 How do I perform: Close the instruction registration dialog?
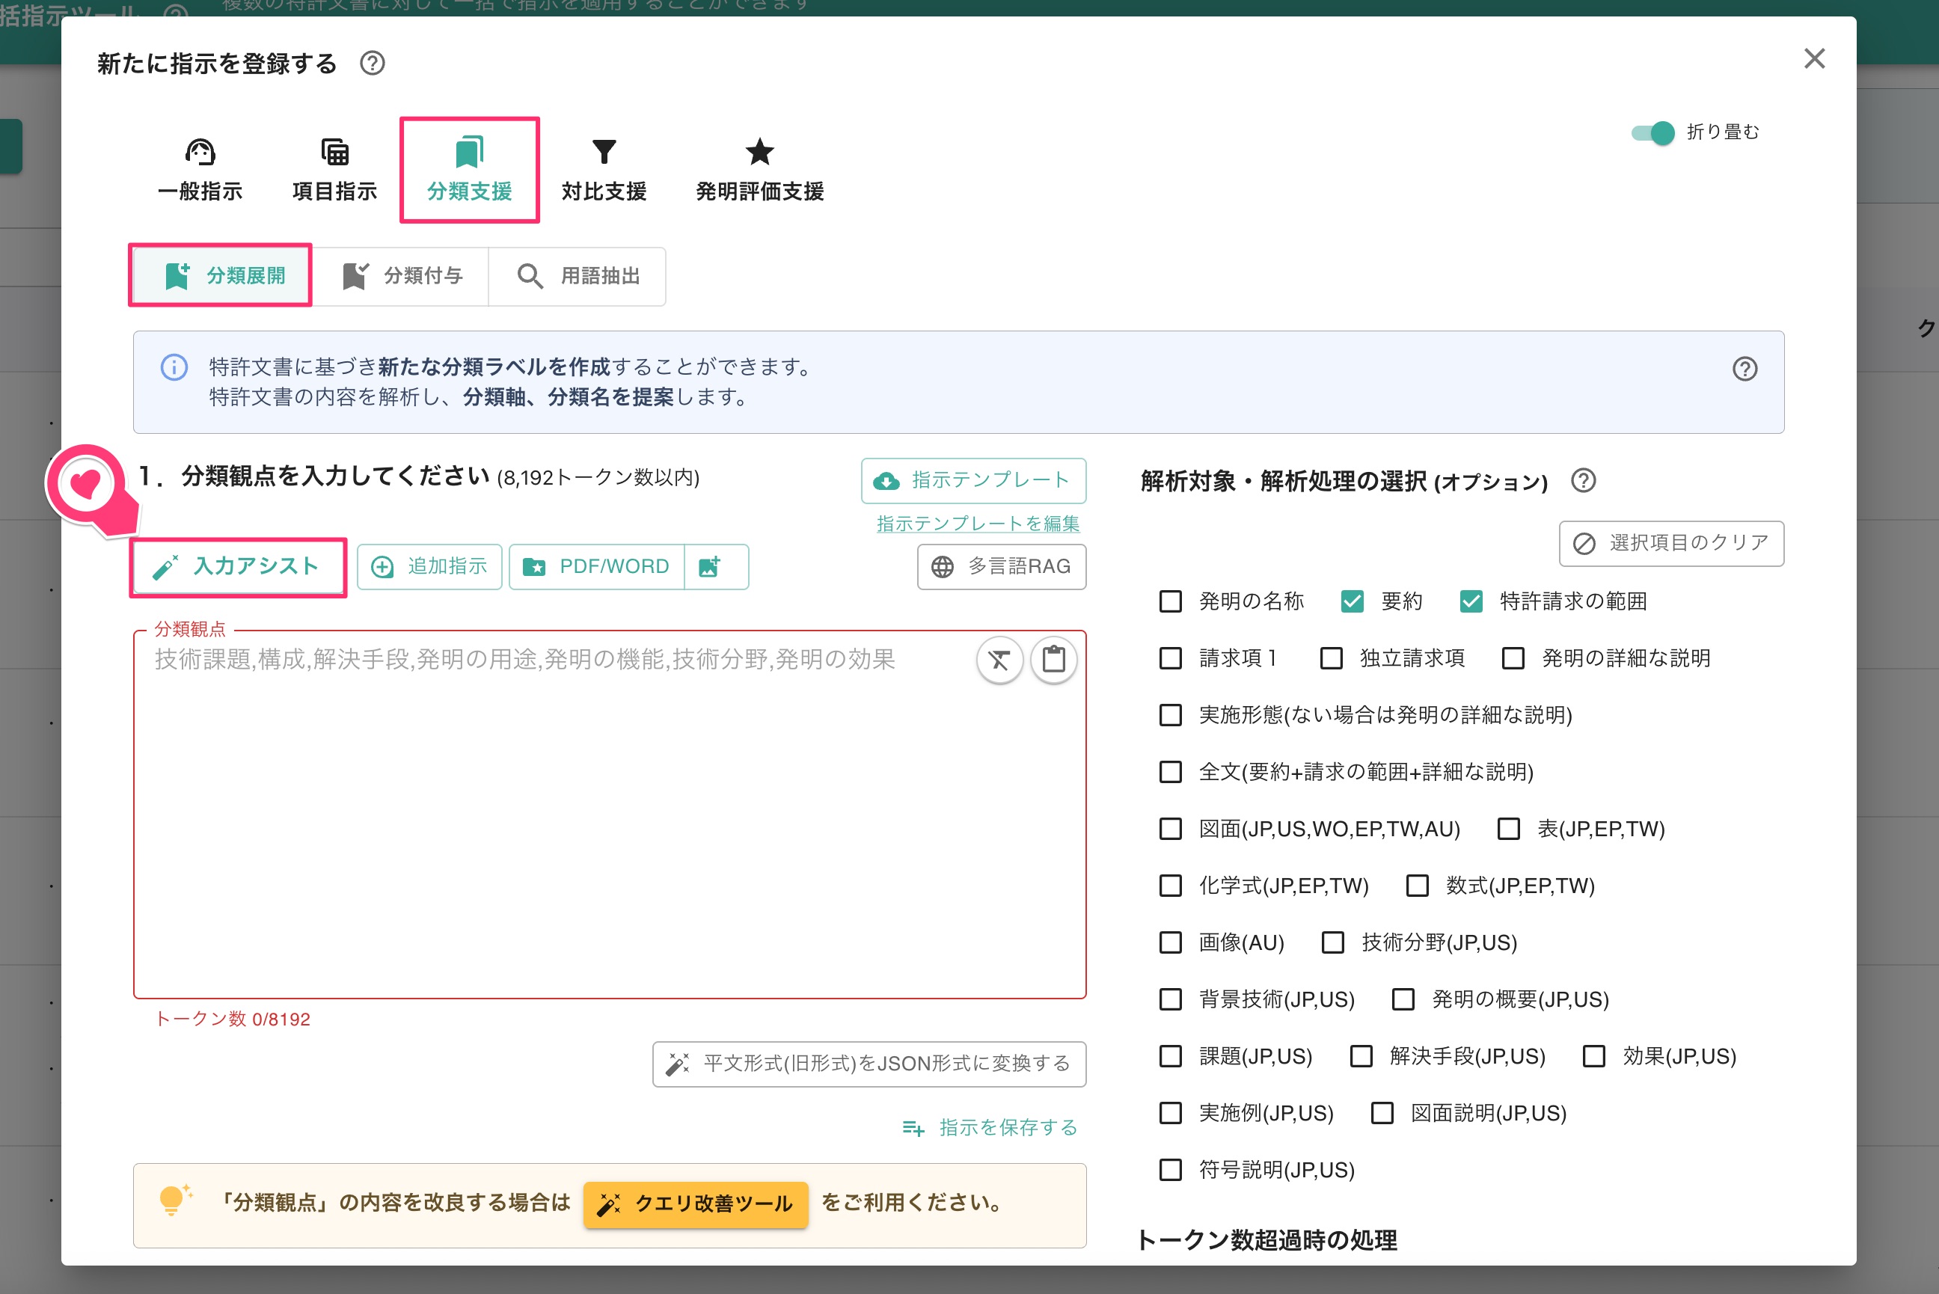[x=1813, y=58]
